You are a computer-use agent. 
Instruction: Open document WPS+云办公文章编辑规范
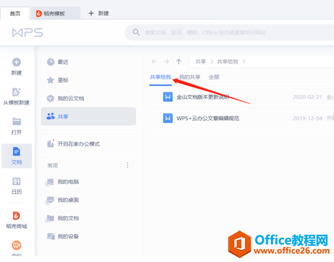(x=208, y=118)
